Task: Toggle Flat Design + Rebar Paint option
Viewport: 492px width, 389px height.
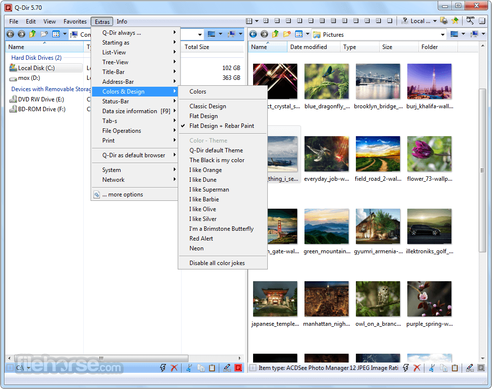Action: [222, 125]
